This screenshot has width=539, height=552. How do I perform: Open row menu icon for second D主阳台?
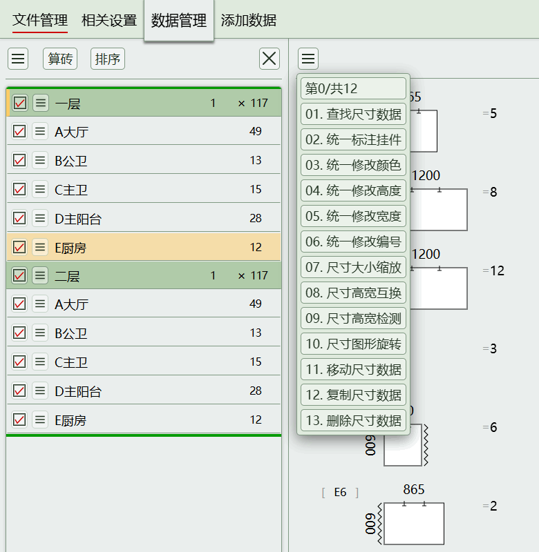coord(40,391)
